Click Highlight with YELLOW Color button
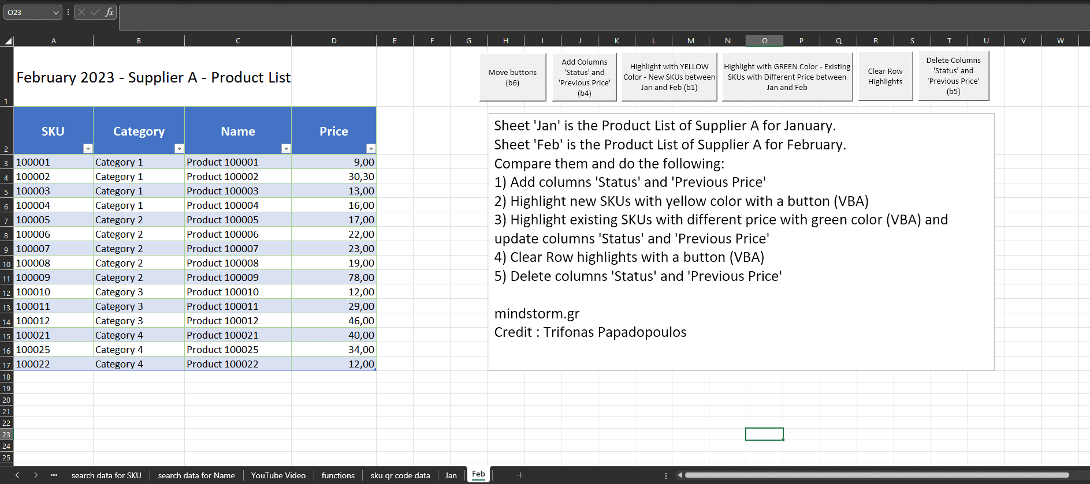 pyautogui.click(x=669, y=77)
